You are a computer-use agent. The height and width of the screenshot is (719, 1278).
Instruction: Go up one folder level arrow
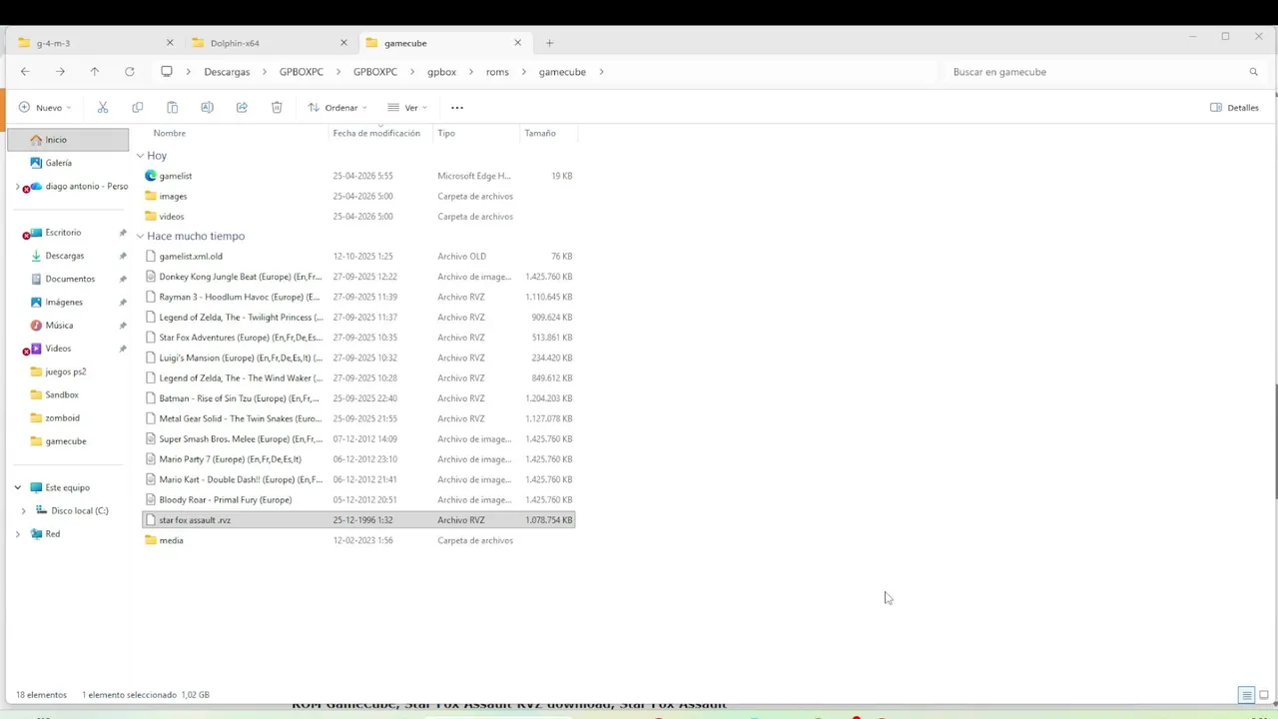tap(94, 72)
